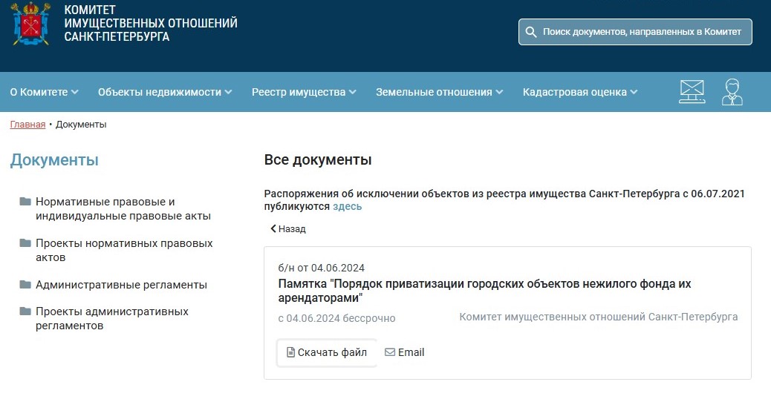
Task: Click folder icon next to Нормативные правовые акты
Action: (x=25, y=201)
